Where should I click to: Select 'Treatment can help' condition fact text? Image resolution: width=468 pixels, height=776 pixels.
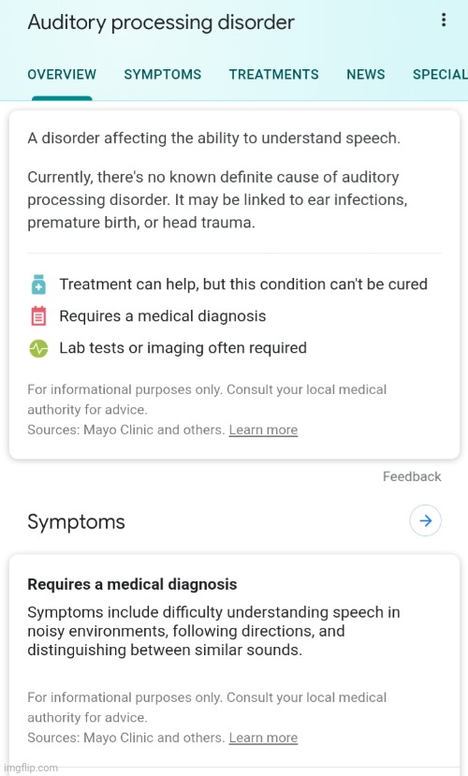(x=243, y=284)
